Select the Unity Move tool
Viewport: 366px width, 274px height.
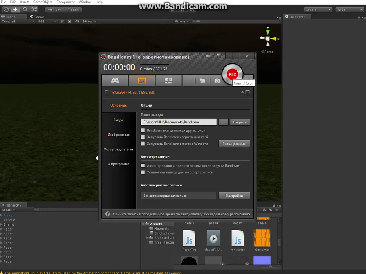(x=15, y=10)
